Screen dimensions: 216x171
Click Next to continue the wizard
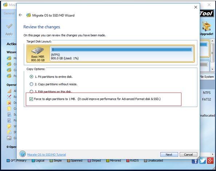pyautogui.click(x=169, y=155)
